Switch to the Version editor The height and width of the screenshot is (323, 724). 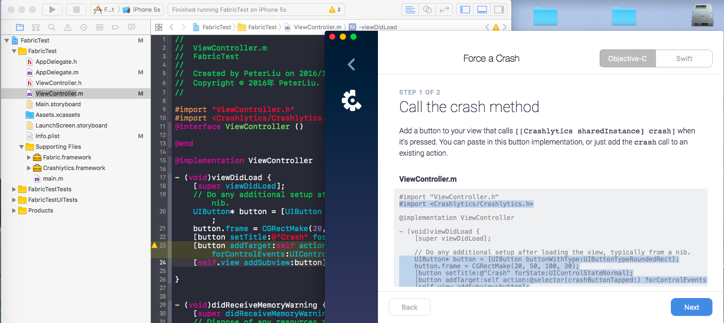coord(444,9)
